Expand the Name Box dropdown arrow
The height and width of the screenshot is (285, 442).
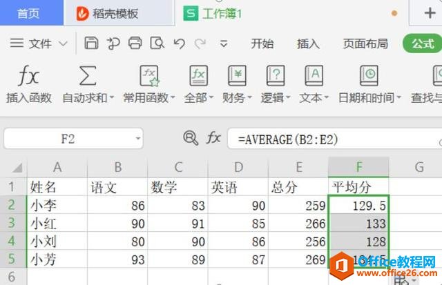click(x=137, y=139)
